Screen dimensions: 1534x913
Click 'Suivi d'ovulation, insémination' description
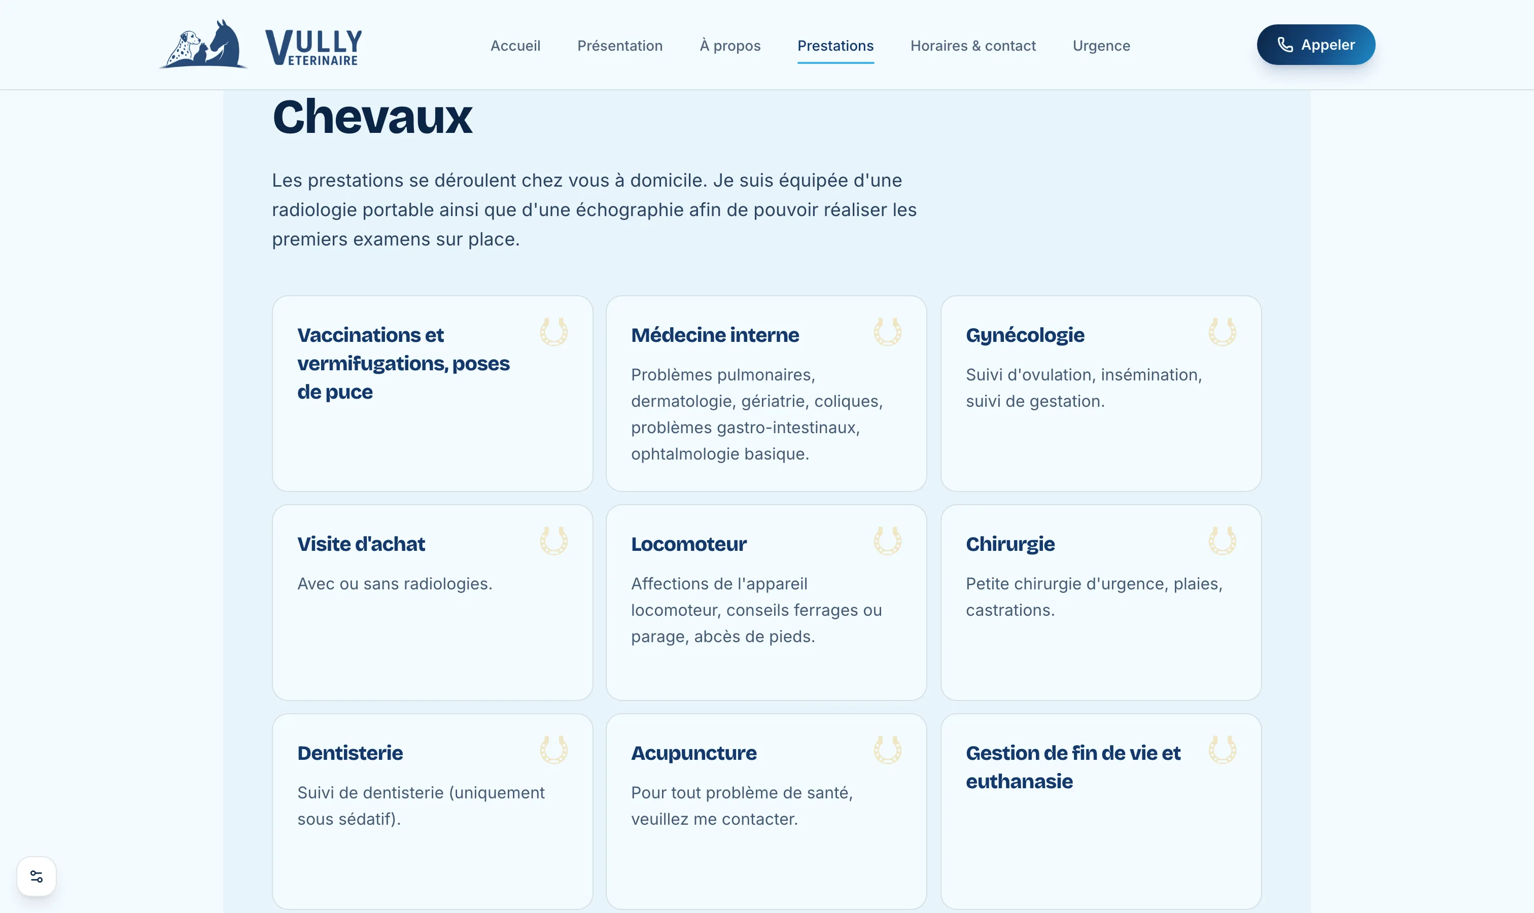(x=1084, y=388)
